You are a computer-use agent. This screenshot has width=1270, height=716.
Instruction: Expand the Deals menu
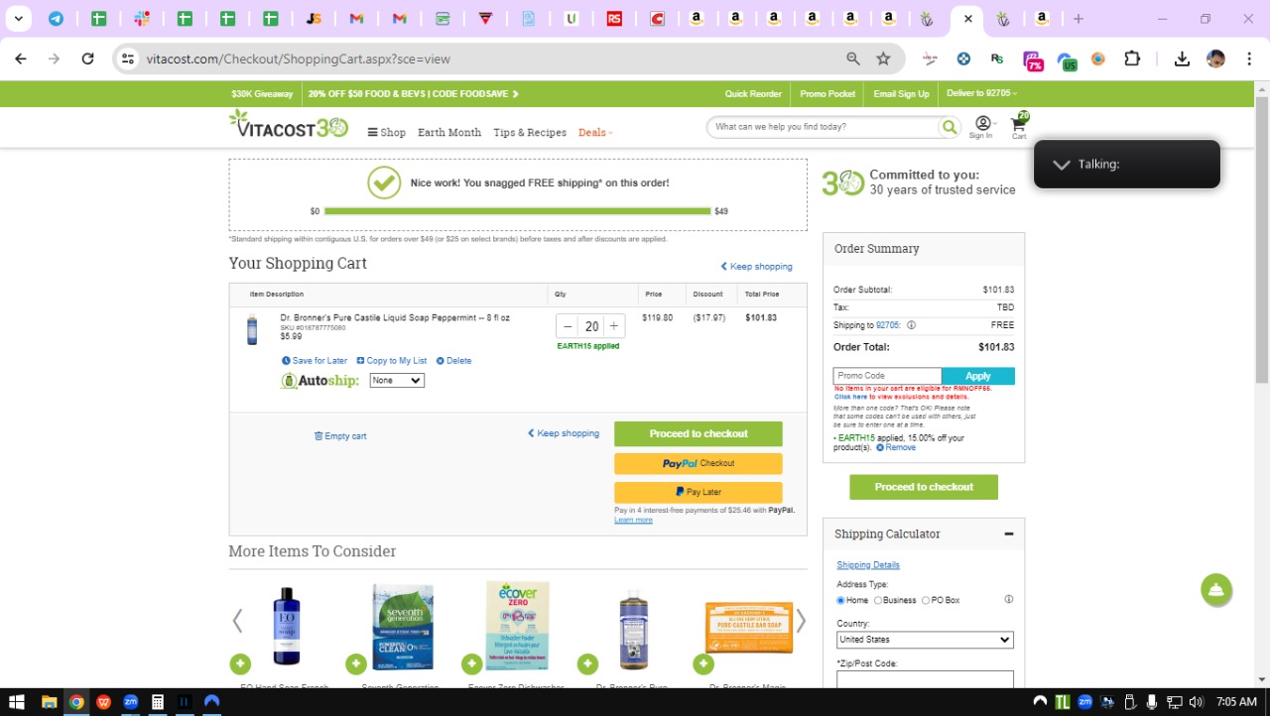tap(595, 132)
